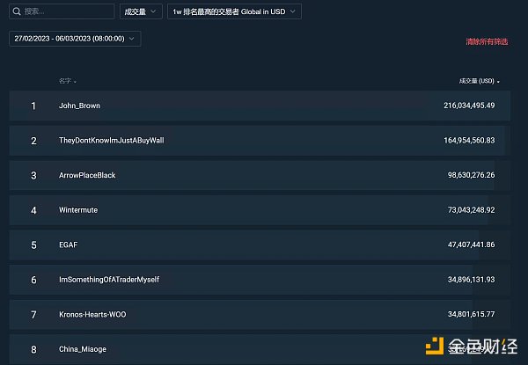Select trader John_Brown
This screenshot has width=528, height=365.
(x=79, y=106)
